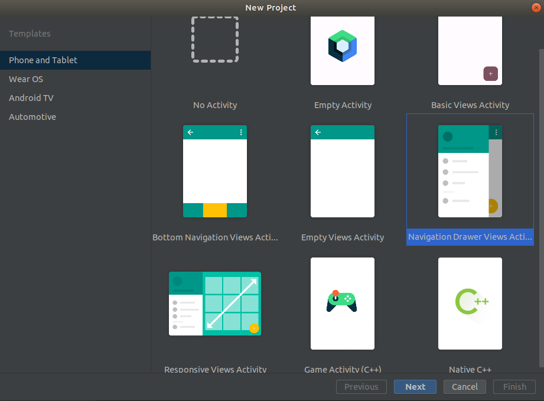Choose the Empty Activity Compose template thumbnail
The height and width of the screenshot is (401, 544).
[x=343, y=51]
